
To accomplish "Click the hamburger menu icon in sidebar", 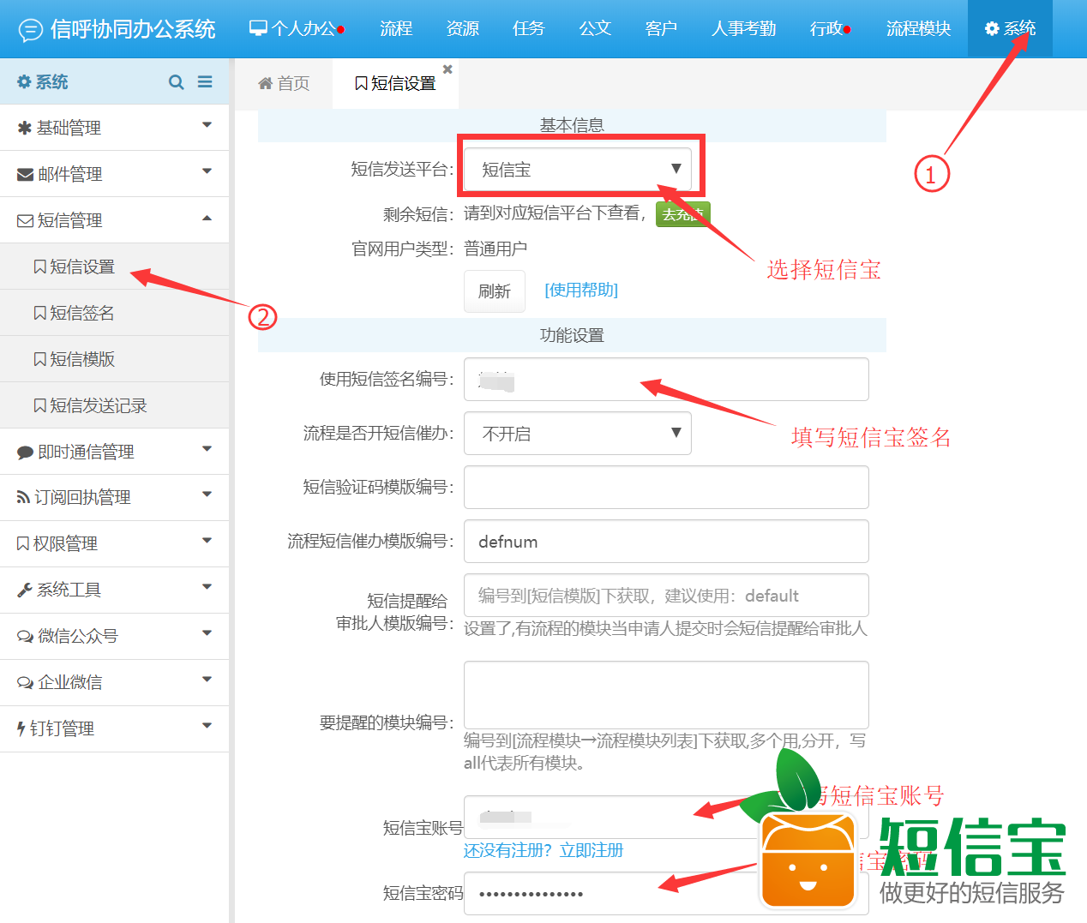I will pyautogui.click(x=205, y=82).
